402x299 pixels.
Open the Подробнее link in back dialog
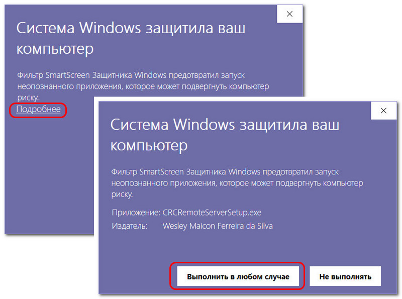tap(39, 109)
